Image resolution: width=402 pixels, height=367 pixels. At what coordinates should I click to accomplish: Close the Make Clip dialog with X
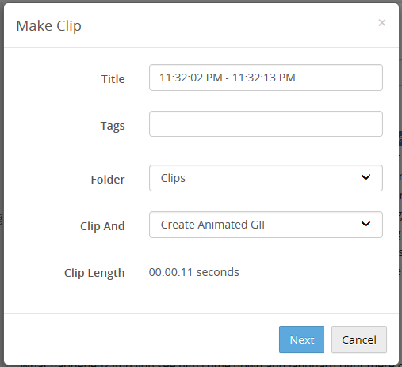point(381,23)
